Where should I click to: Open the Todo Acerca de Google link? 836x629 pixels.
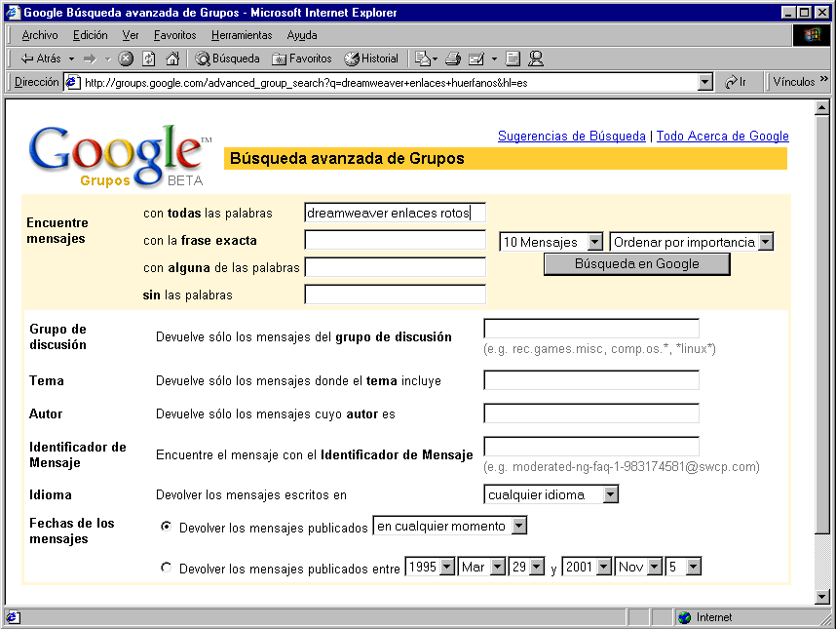[722, 137]
